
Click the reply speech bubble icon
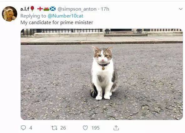(x=23, y=128)
